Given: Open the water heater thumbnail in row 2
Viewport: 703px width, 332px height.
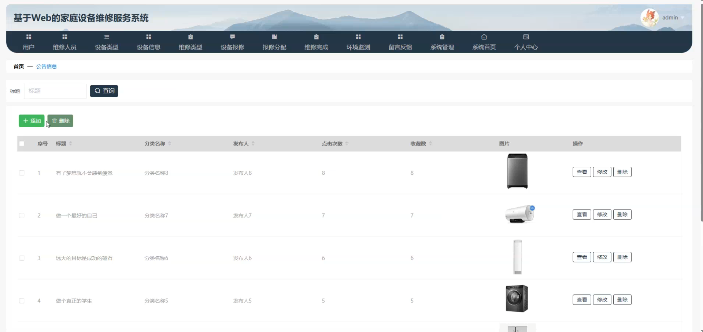Looking at the screenshot, I should click(x=519, y=214).
